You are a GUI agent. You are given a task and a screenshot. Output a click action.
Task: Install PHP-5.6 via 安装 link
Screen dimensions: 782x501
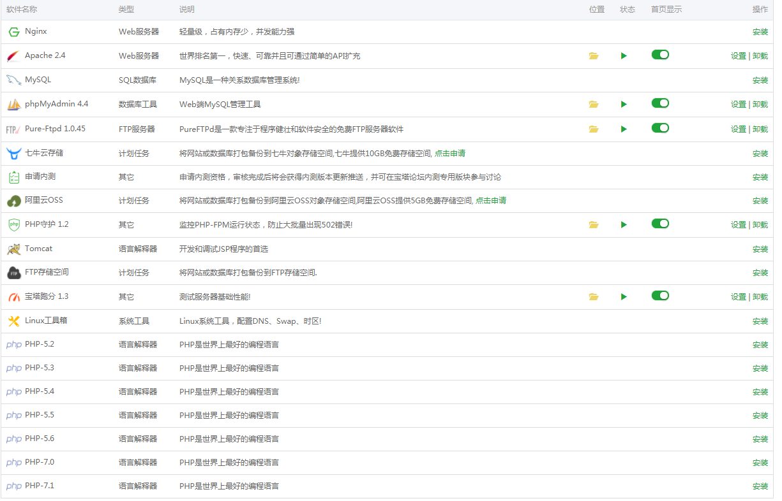(x=760, y=439)
